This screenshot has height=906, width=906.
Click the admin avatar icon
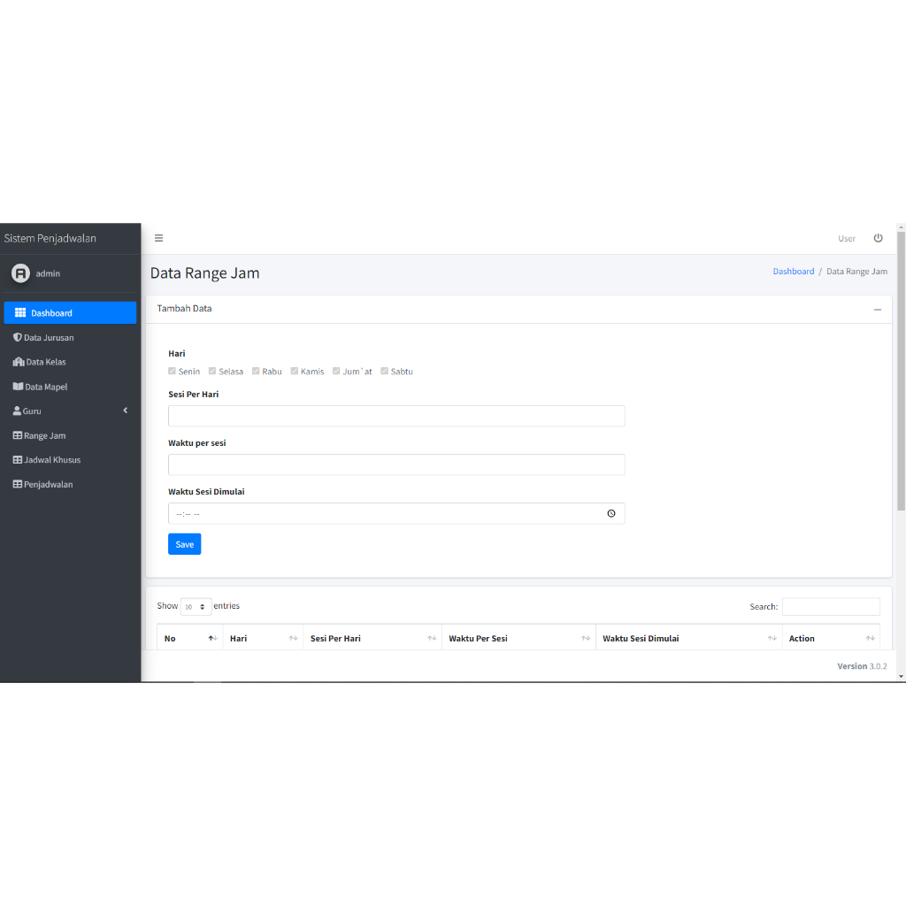(x=21, y=273)
